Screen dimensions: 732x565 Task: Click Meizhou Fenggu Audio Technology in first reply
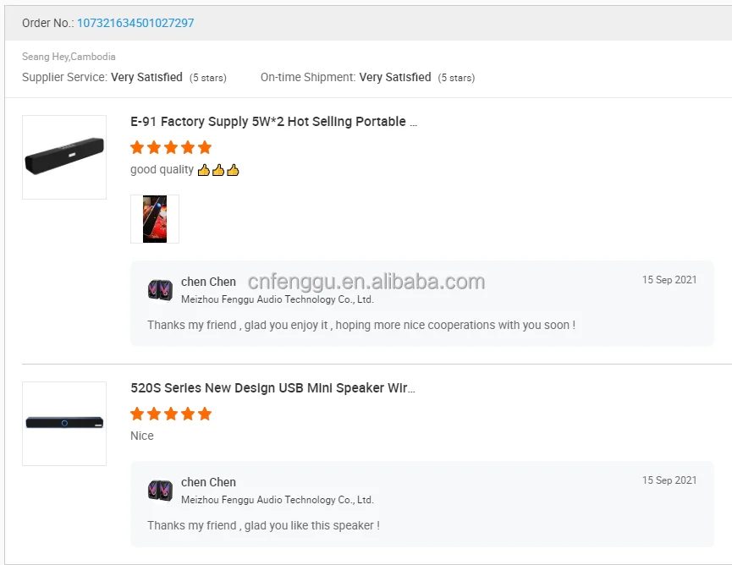click(277, 299)
